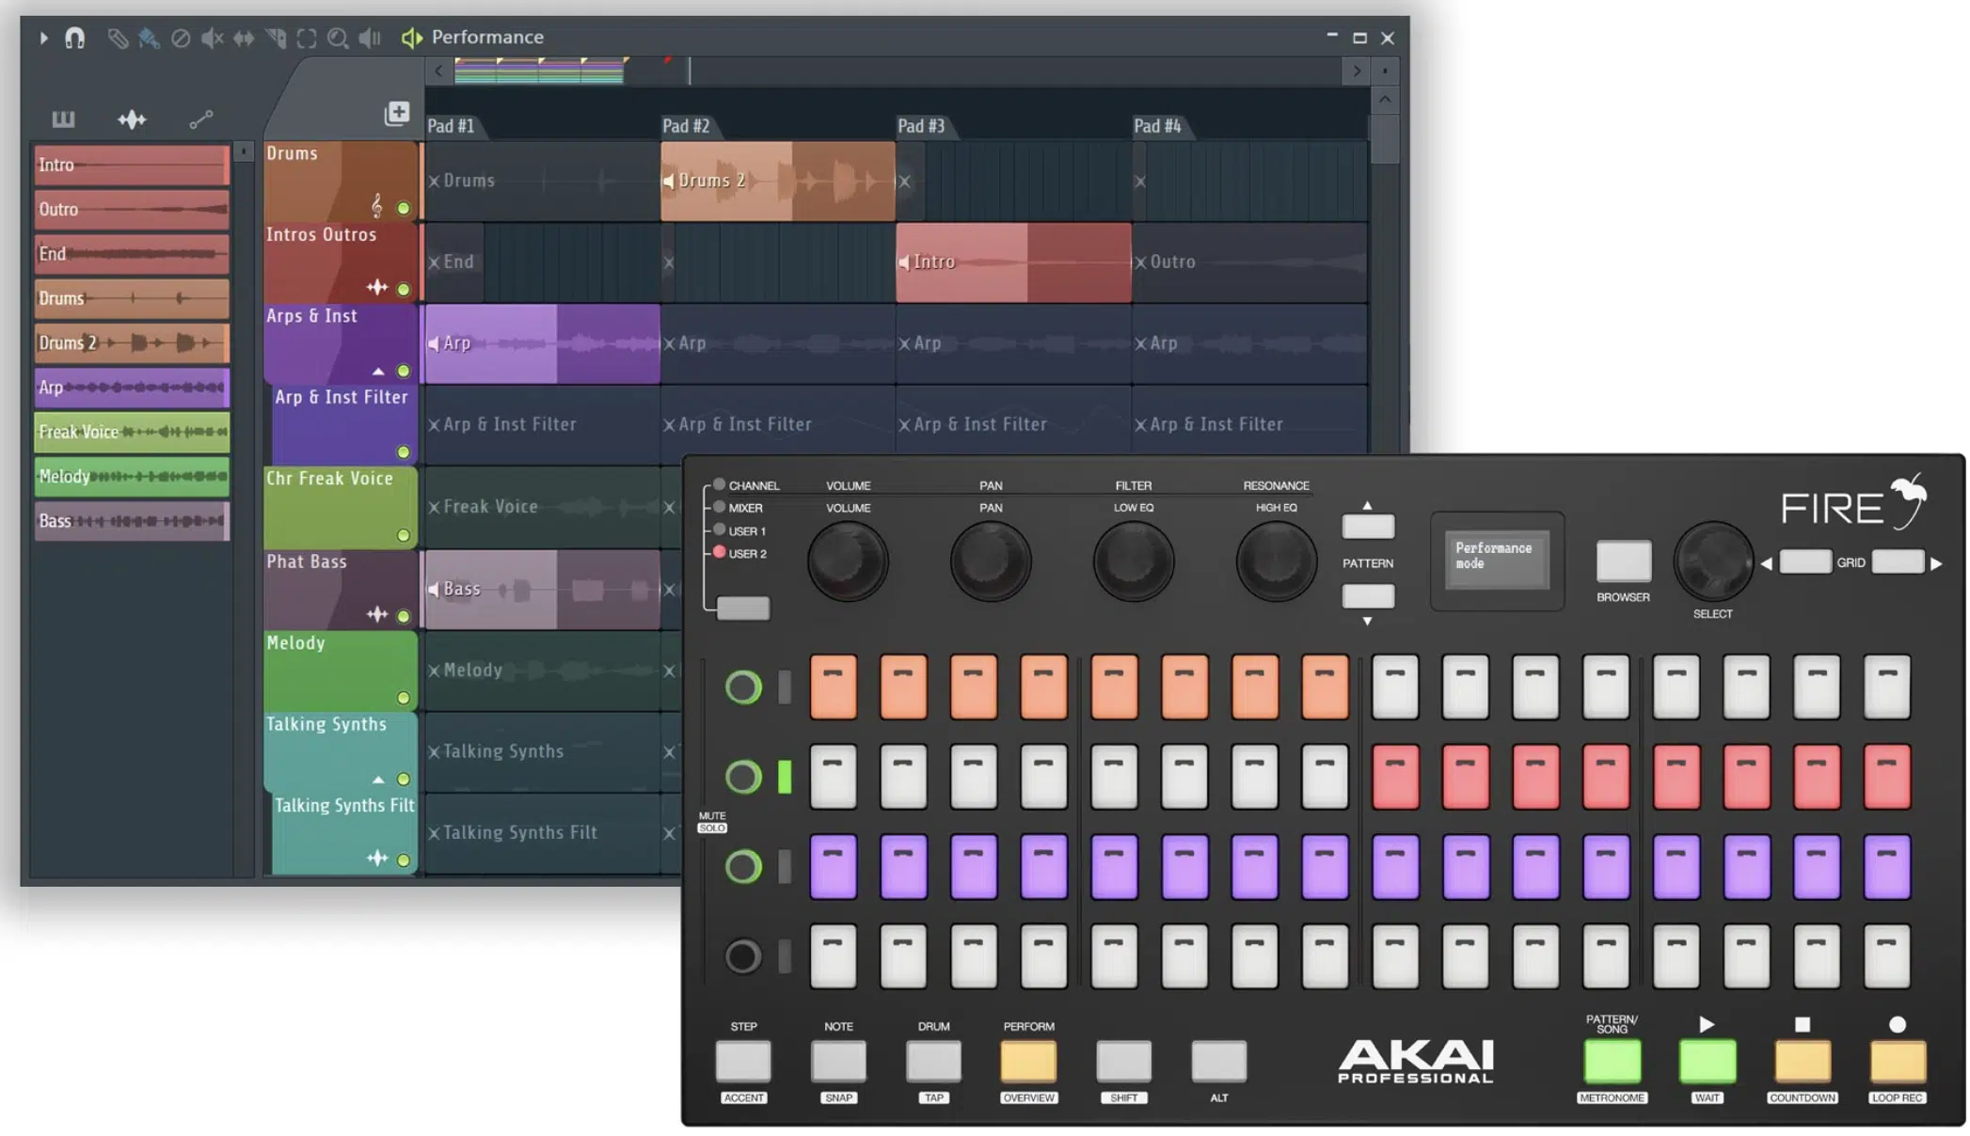Click the Resonance High EQ knob
This screenshot has width=1970, height=1136.
click(x=1276, y=561)
